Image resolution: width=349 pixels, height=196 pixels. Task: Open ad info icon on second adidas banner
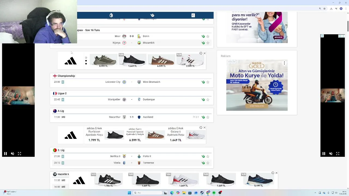click(x=201, y=128)
